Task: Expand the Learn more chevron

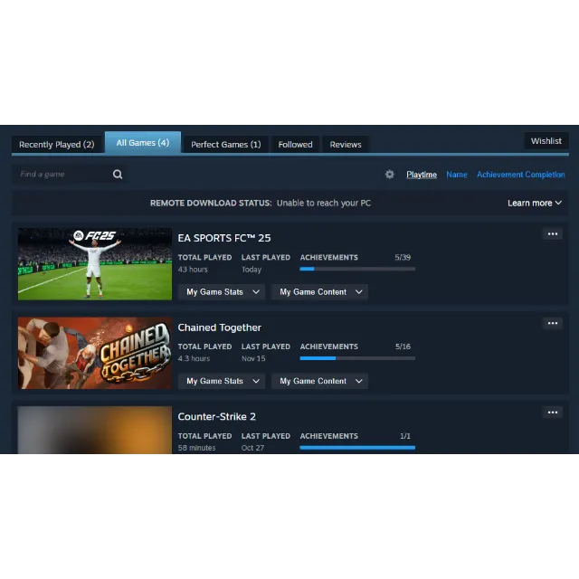Action: [x=535, y=203]
